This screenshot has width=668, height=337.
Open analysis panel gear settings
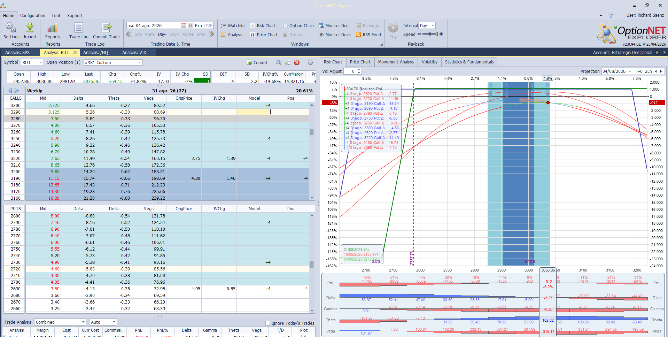310,62
